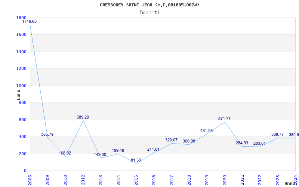This screenshot has height=187, width=299.
Task: Click the 2022 x-axis year label
Action: coord(260,180)
